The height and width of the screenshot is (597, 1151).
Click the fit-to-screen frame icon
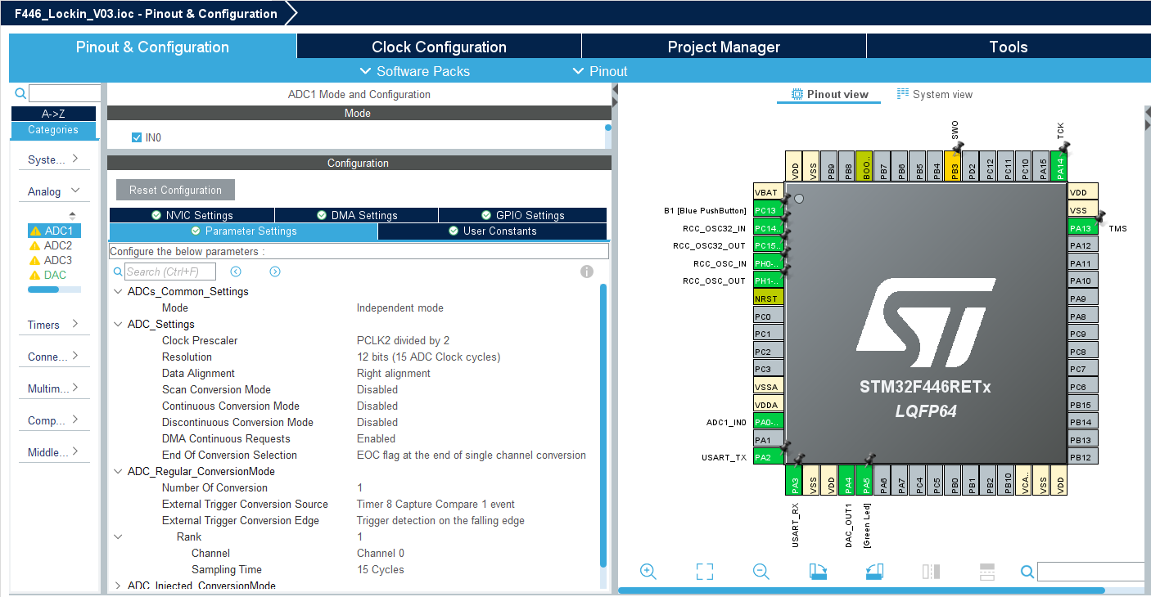pos(705,572)
